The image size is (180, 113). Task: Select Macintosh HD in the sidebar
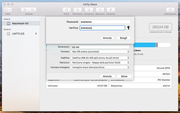tap(21, 23)
